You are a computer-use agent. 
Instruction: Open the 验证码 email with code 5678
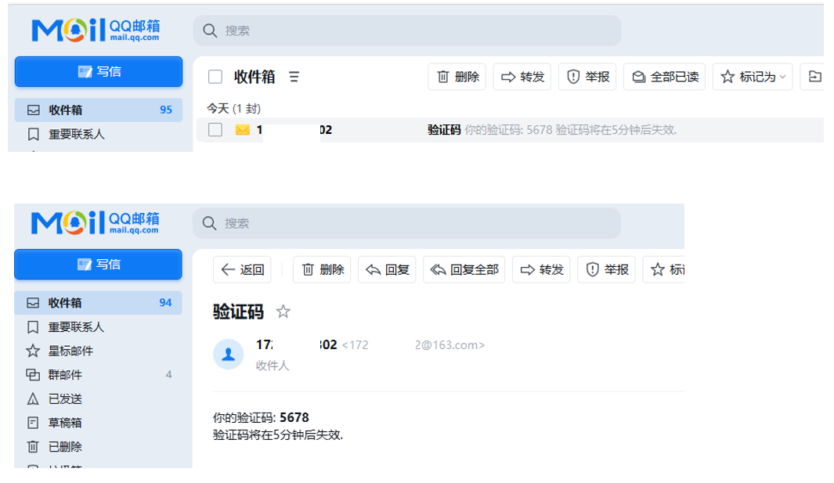click(511, 130)
